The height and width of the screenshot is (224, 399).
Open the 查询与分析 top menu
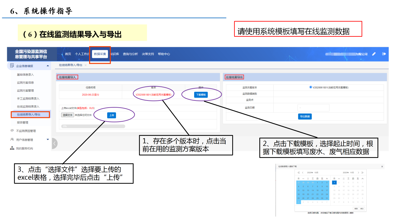(x=130, y=54)
